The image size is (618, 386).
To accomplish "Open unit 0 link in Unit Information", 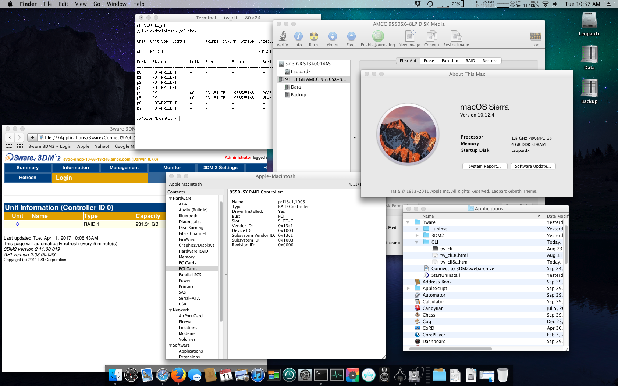I will (17, 224).
